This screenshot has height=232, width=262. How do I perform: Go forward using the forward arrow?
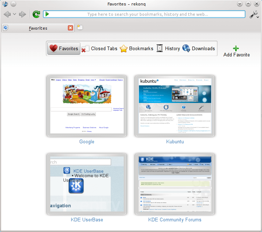point(23,14)
